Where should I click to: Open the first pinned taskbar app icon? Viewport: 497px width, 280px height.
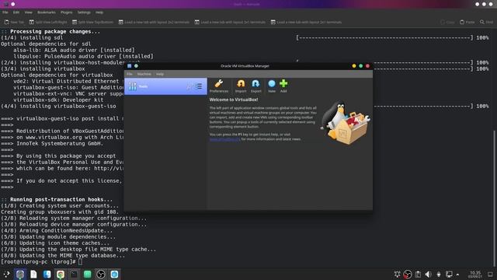coord(20,275)
